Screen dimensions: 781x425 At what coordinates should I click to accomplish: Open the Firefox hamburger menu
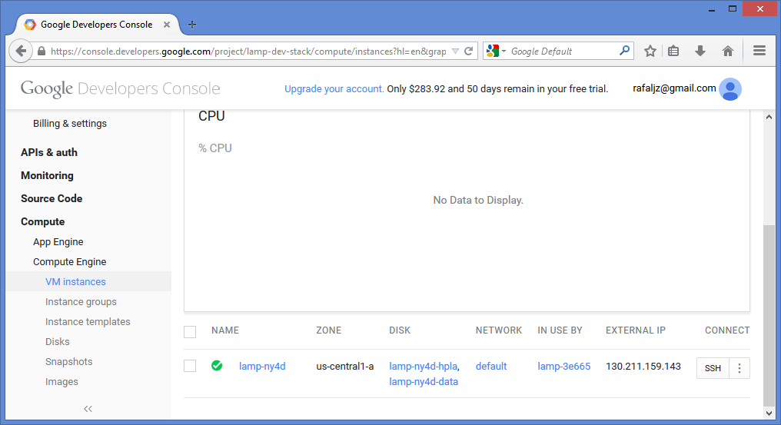(759, 51)
